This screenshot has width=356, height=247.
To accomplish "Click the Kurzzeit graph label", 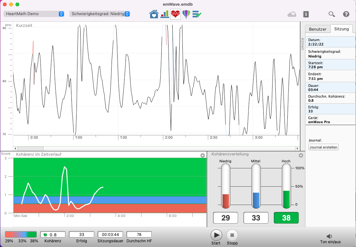I will coord(24,26).
